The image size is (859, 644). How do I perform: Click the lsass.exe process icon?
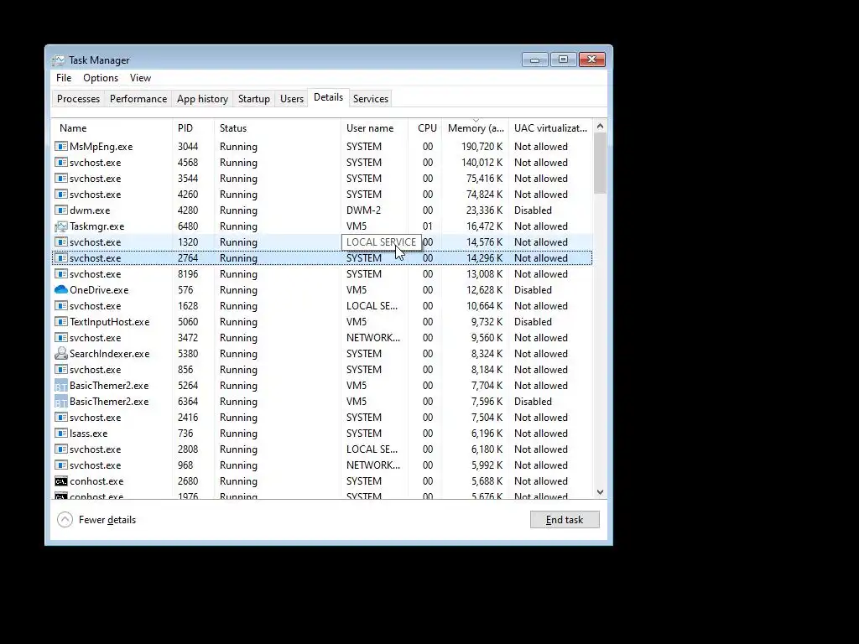pyautogui.click(x=60, y=434)
